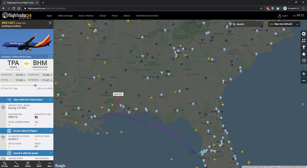Open the playback history clock icon

[304, 60]
